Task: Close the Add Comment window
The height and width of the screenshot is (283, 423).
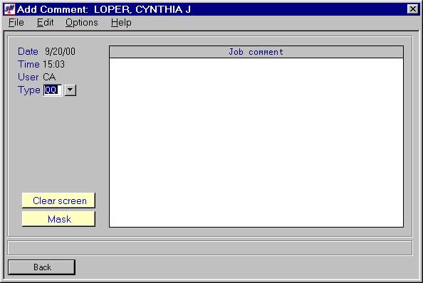Action: (413, 9)
